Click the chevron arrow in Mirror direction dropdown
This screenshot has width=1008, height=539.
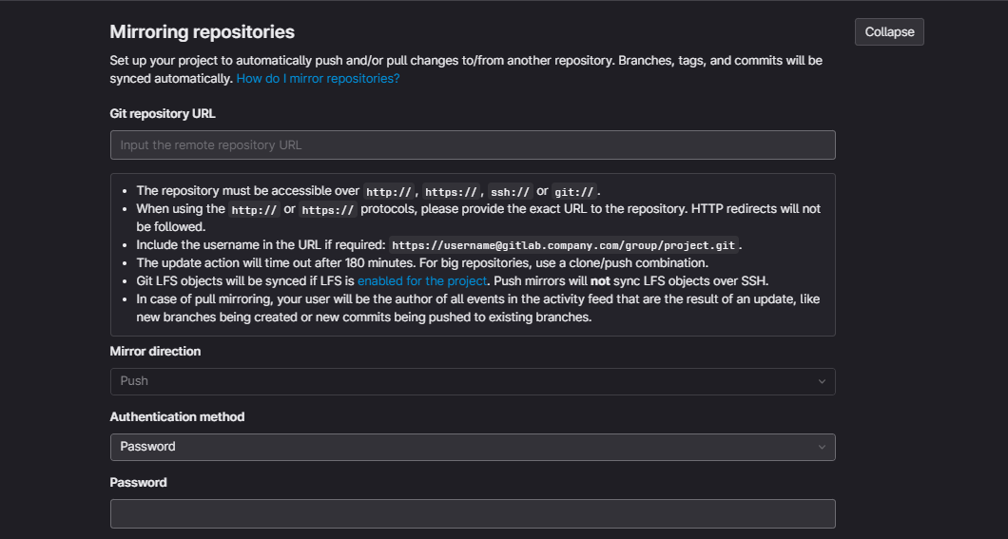[x=822, y=381]
